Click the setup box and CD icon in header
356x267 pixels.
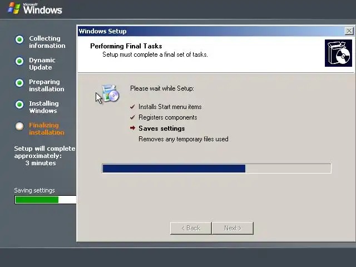click(338, 53)
